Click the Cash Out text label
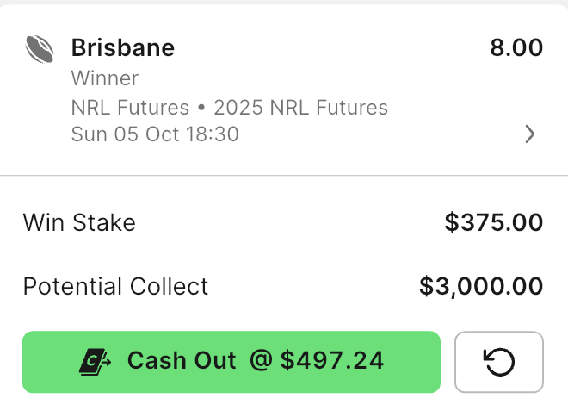Screen dimensions: 568x417 tap(182, 361)
